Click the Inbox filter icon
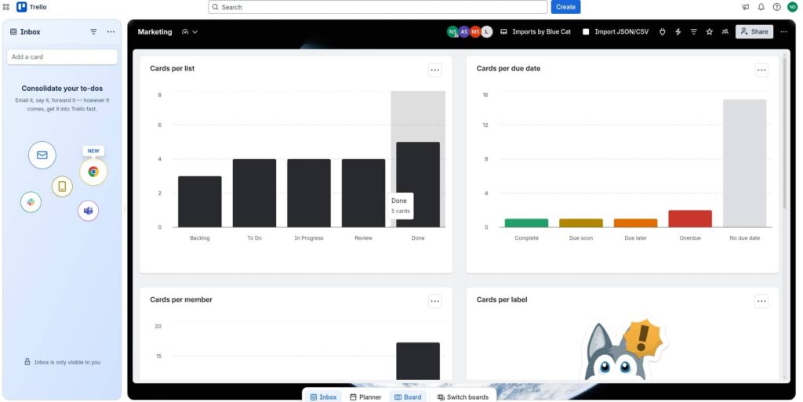 [93, 31]
